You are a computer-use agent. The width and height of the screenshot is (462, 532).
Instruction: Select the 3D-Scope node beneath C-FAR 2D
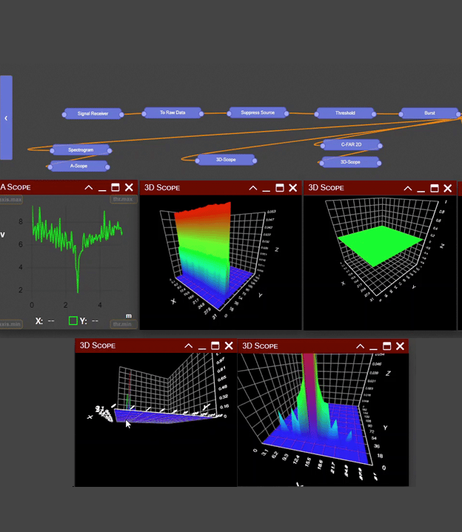click(x=350, y=162)
